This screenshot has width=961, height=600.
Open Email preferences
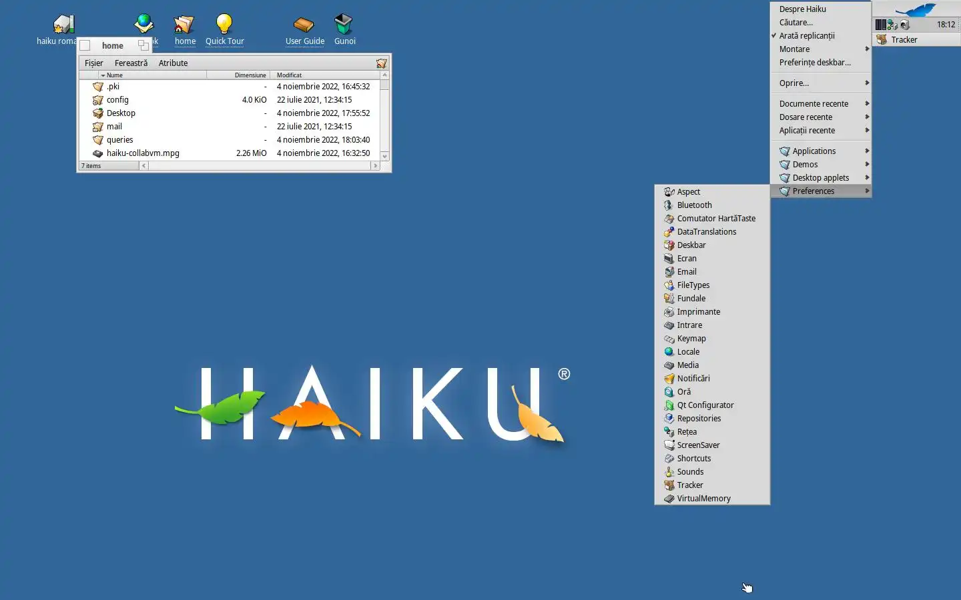pos(712,272)
